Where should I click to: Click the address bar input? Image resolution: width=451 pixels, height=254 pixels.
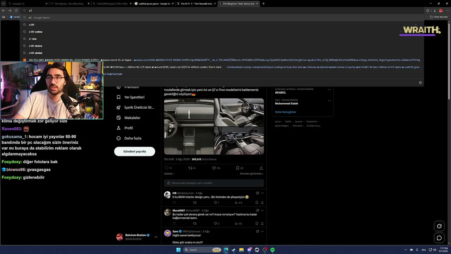click(222, 11)
